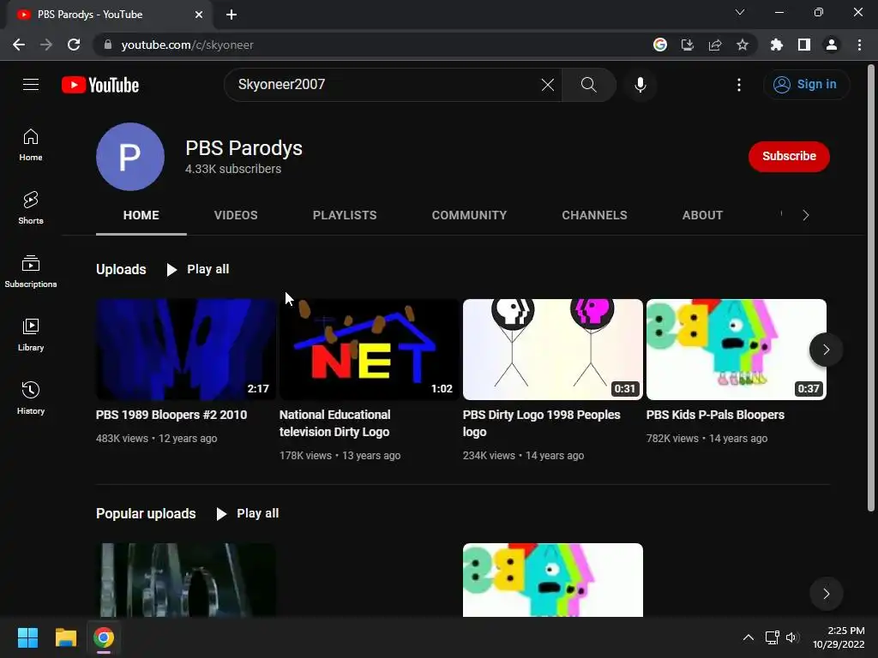The height and width of the screenshot is (658, 878).
Task: Reload the page
Action: pyautogui.click(x=74, y=45)
